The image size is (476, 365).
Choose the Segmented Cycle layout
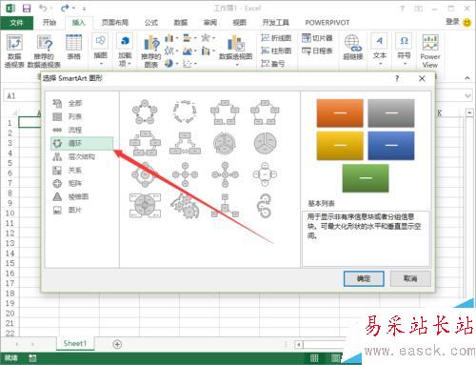click(x=225, y=143)
